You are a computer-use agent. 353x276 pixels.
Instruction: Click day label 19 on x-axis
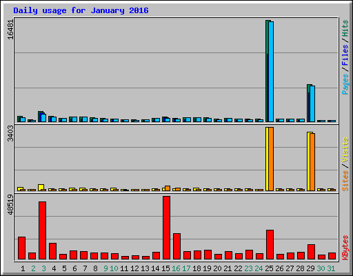pos(207,268)
